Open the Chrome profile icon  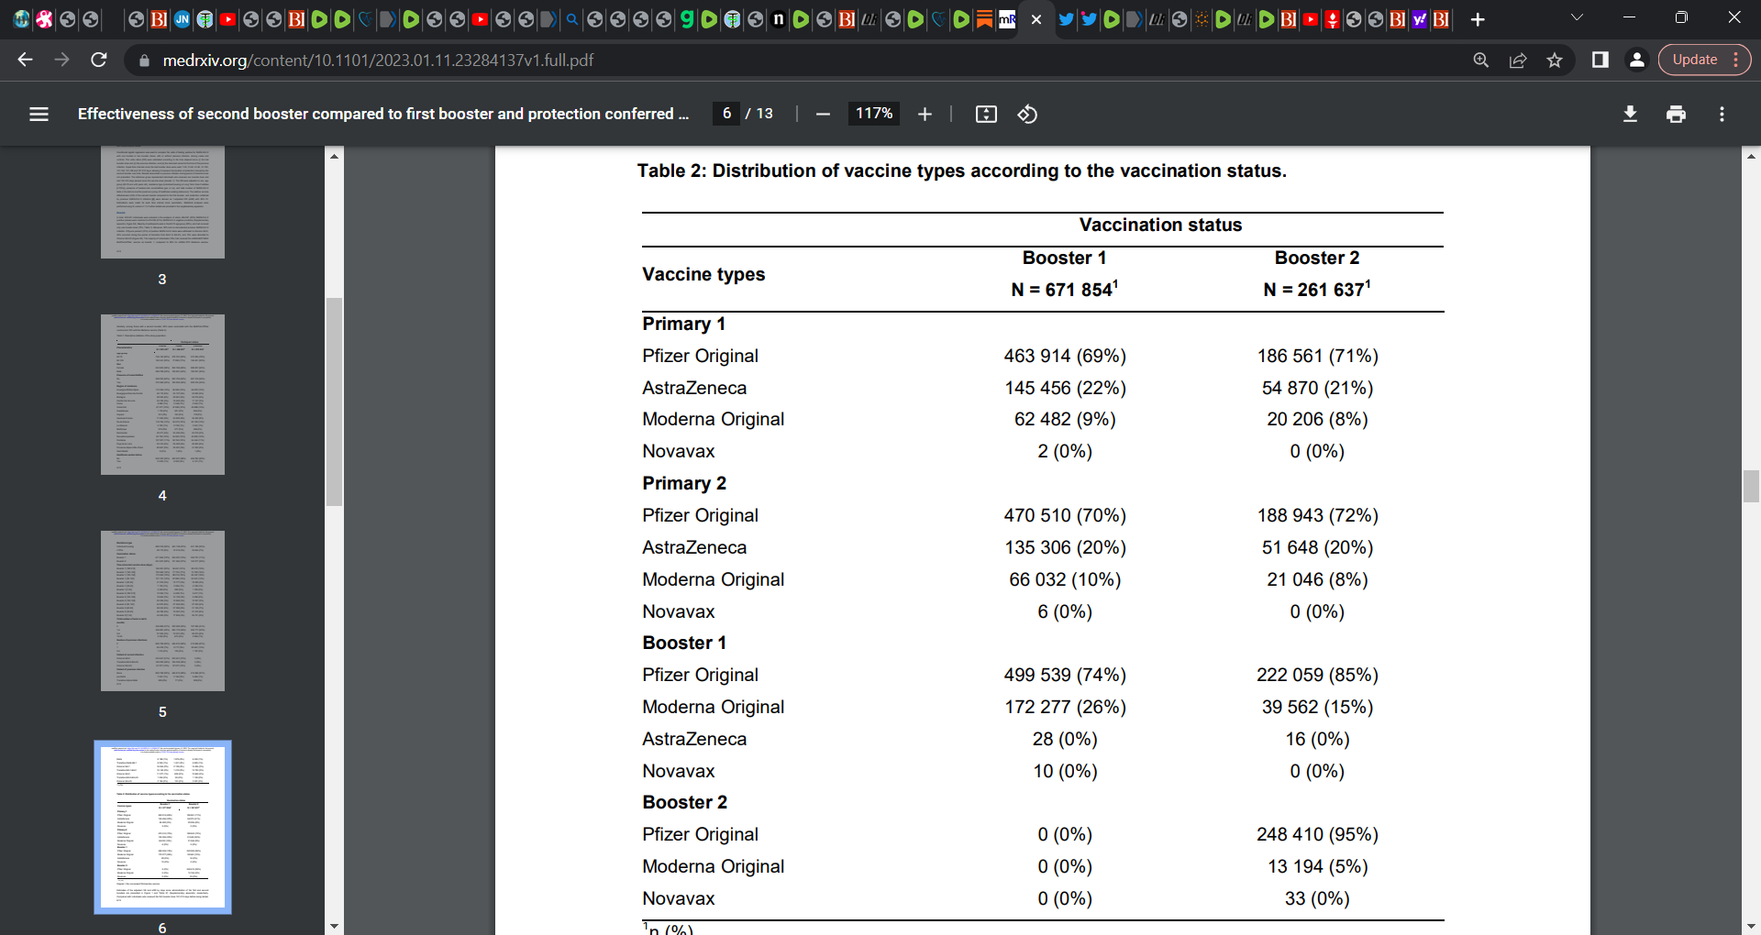[1636, 60]
